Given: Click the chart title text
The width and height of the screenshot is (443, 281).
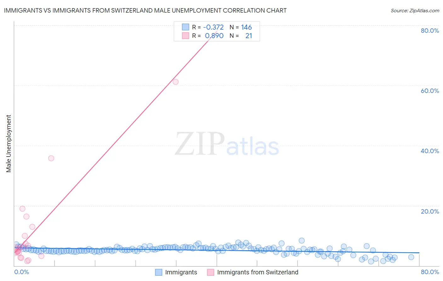Looking at the screenshot, I should (x=145, y=10).
